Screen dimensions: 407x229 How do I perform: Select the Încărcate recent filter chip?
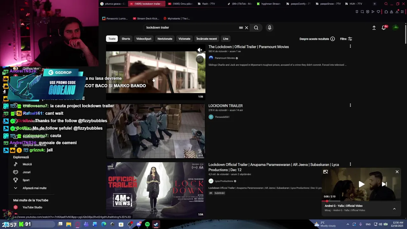pos(207,39)
